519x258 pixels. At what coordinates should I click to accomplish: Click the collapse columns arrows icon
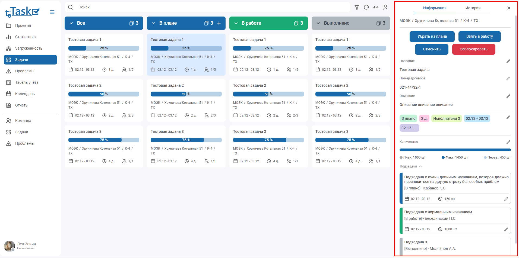[376, 7]
